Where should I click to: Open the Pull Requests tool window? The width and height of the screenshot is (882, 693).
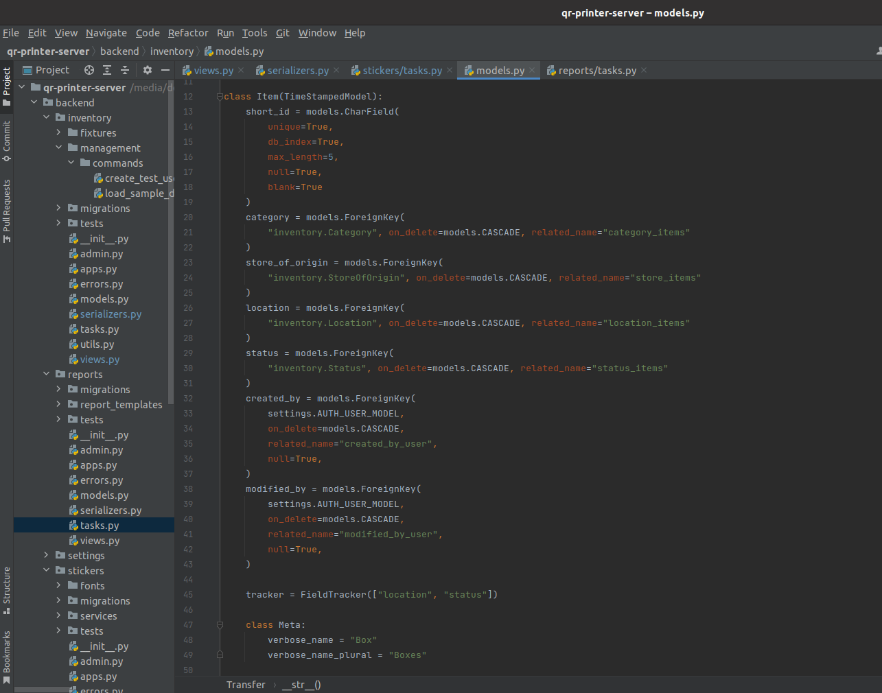tap(7, 211)
